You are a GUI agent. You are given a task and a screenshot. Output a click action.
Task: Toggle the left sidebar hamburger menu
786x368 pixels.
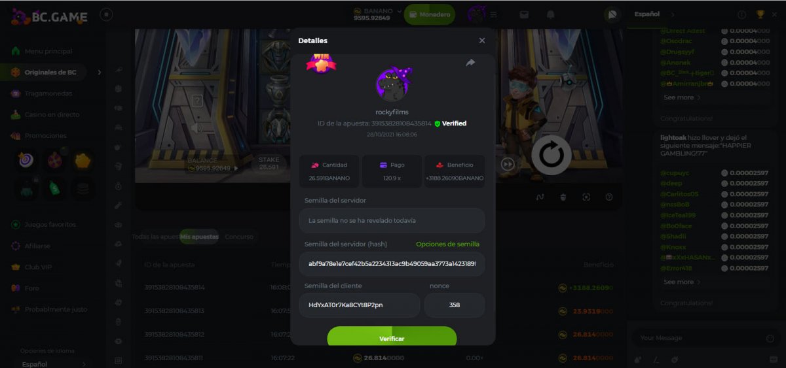point(107,14)
